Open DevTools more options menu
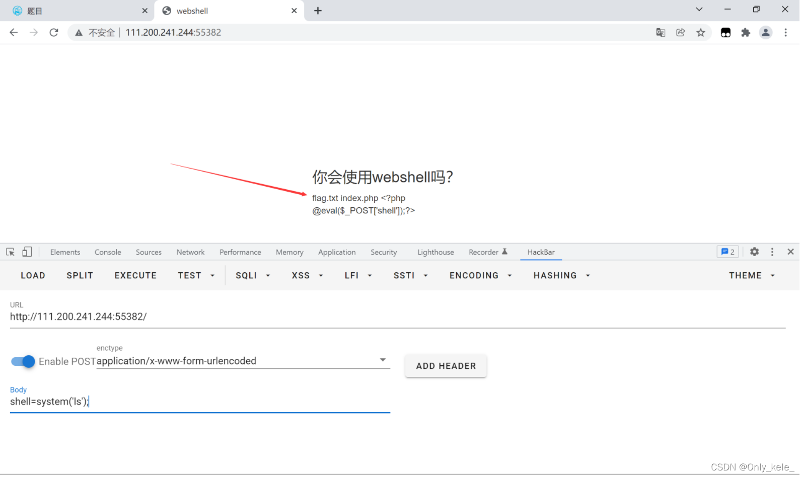 [772, 252]
